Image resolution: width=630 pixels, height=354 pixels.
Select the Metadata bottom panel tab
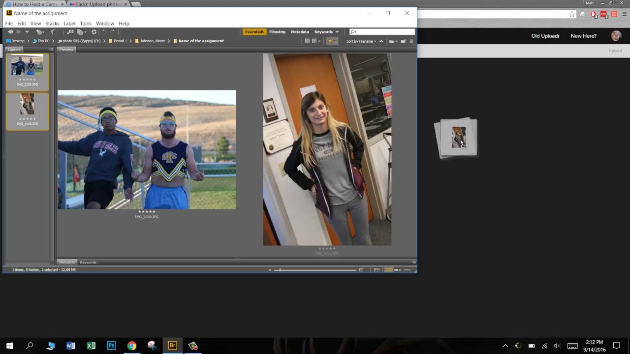[67, 263]
